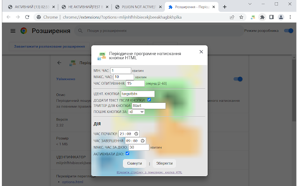Close the 'Розширення' tab
The image size is (298, 186).
point(214,7)
